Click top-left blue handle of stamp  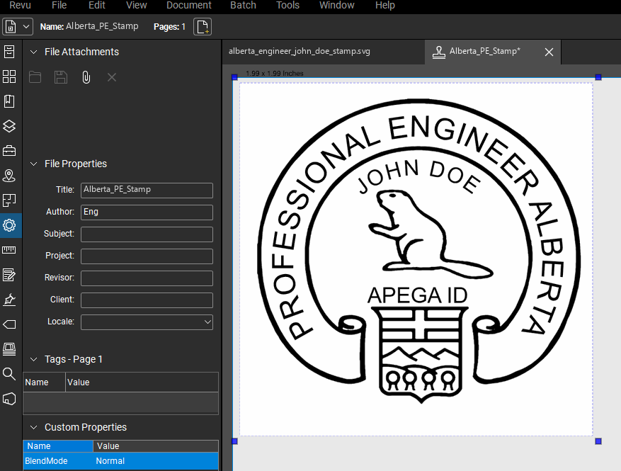tap(234, 77)
